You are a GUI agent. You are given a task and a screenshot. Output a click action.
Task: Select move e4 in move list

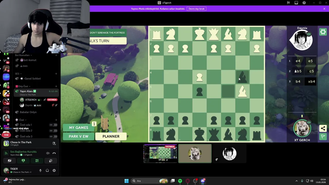(x=298, y=61)
